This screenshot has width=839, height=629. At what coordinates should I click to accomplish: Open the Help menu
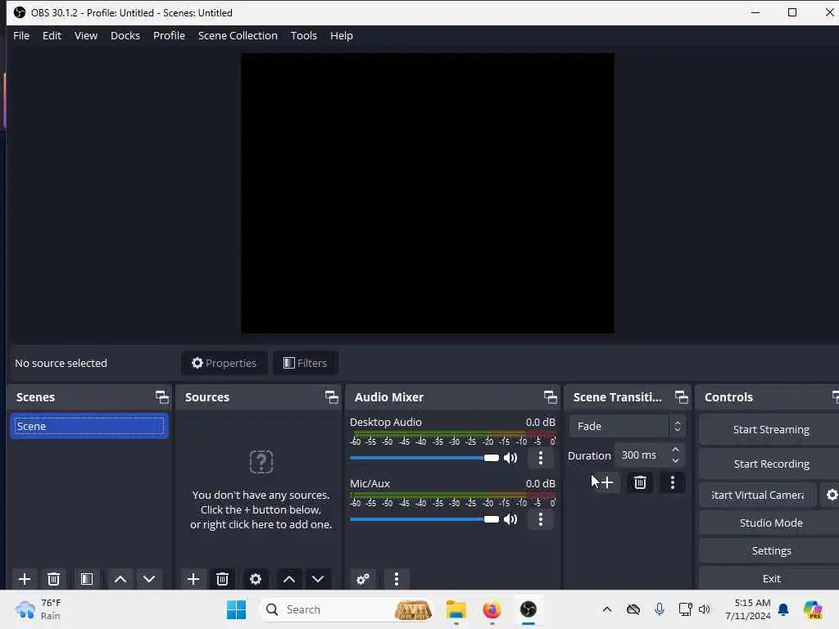pyautogui.click(x=342, y=35)
